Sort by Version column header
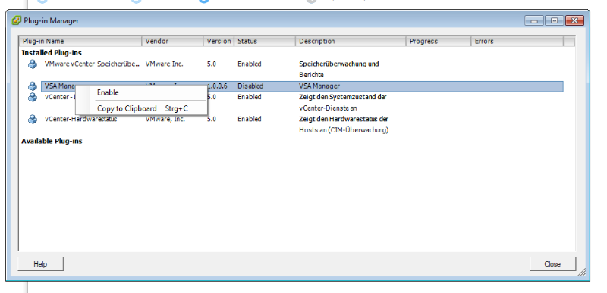This screenshot has height=293, width=607. 219,42
